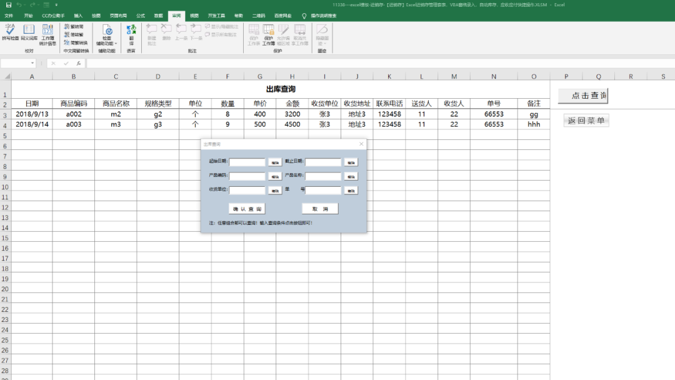Click the 保护工作表 protect sheet icon

click(254, 35)
